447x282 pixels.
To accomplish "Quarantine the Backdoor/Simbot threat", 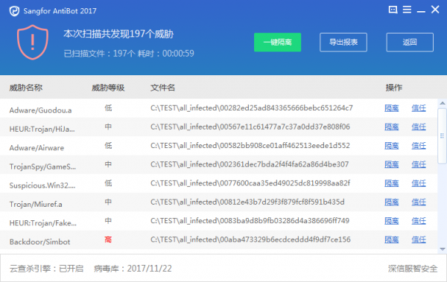I will point(391,240).
